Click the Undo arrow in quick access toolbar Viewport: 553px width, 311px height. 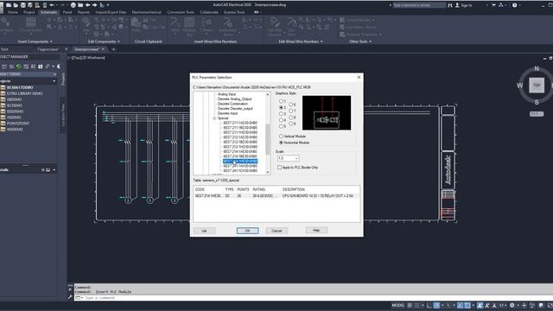[x=52, y=5]
